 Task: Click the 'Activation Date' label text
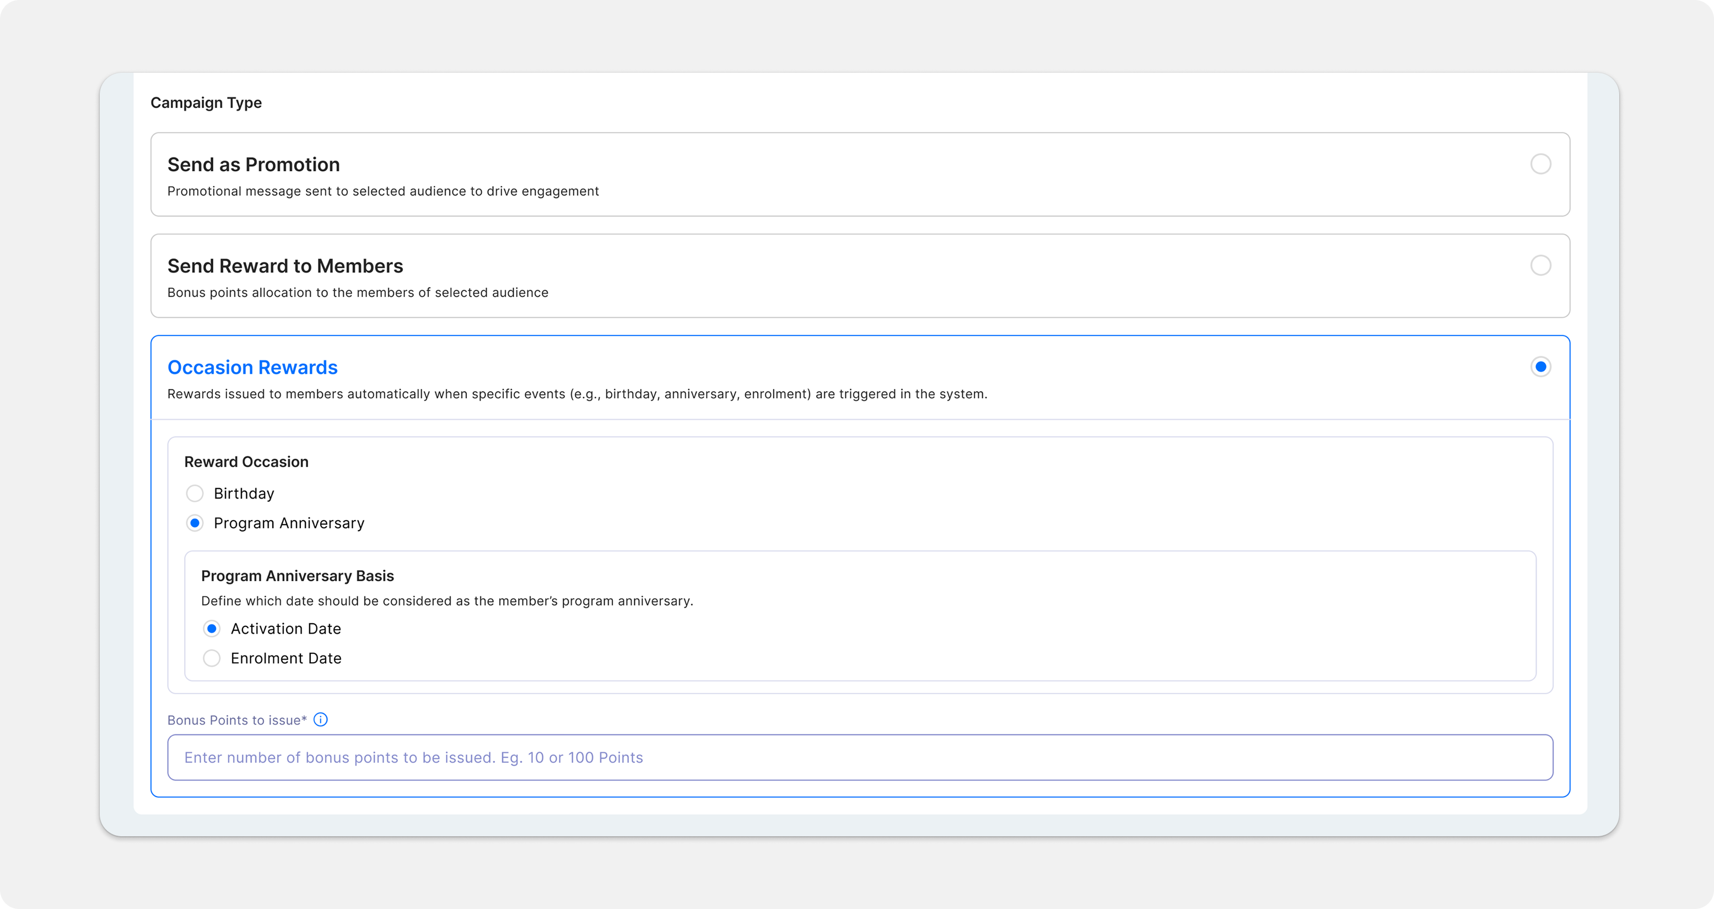click(285, 629)
